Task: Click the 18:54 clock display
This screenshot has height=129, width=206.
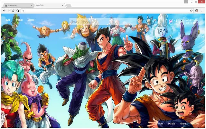Action: point(174,22)
